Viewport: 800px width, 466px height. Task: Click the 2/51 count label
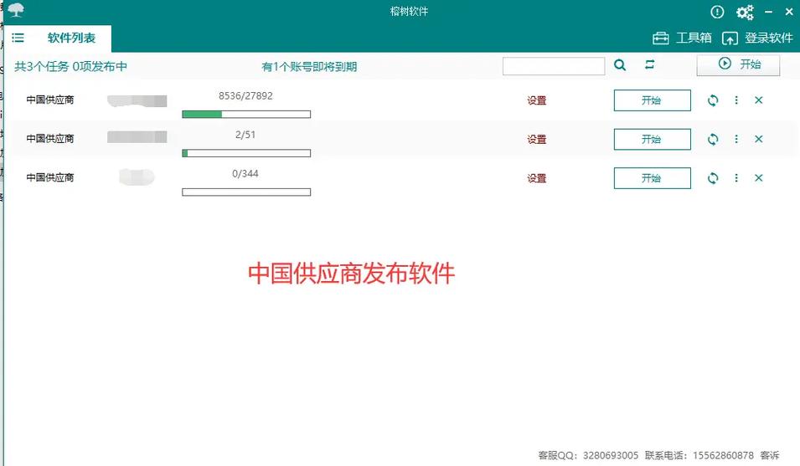(x=245, y=135)
